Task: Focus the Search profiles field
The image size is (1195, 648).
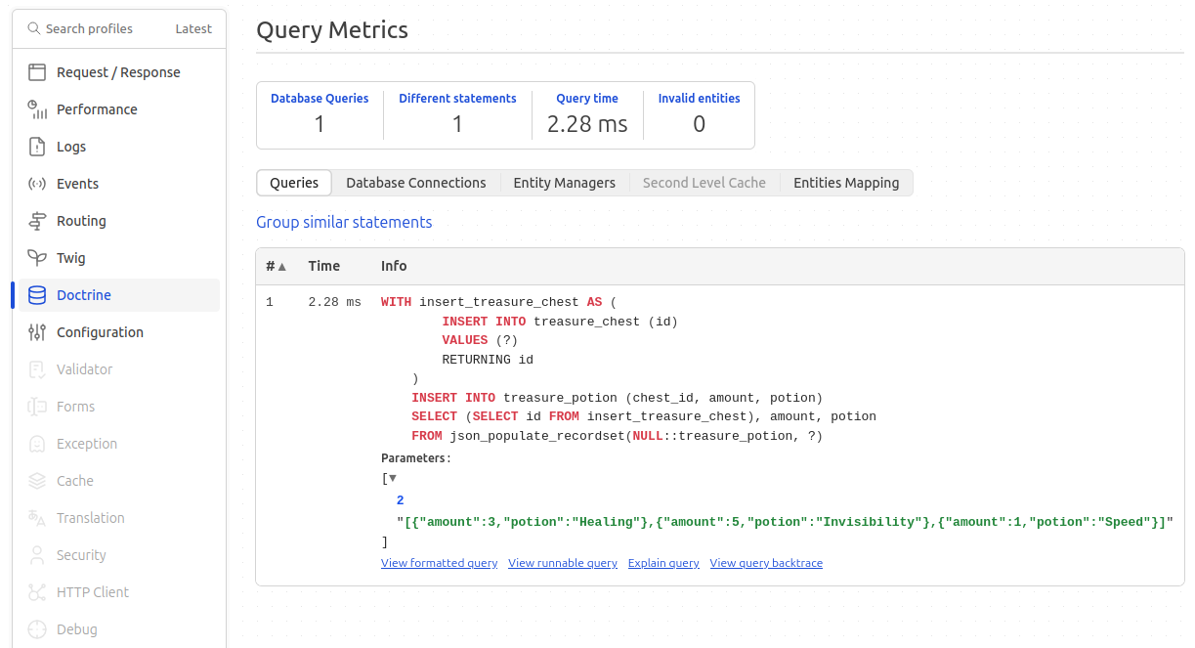Action: tap(89, 28)
